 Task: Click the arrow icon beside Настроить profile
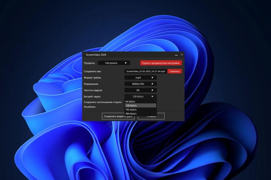pyautogui.click(x=126, y=63)
